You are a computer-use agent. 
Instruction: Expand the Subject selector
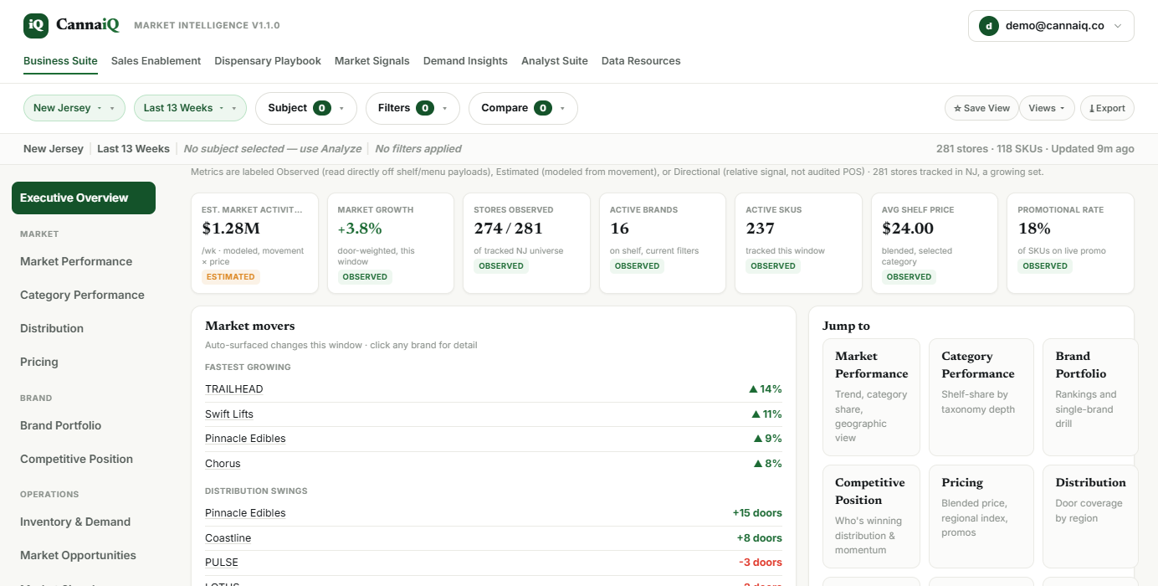click(306, 108)
